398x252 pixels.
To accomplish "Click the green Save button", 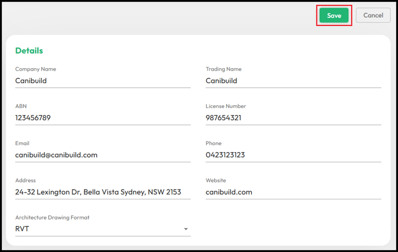I will point(334,15).
